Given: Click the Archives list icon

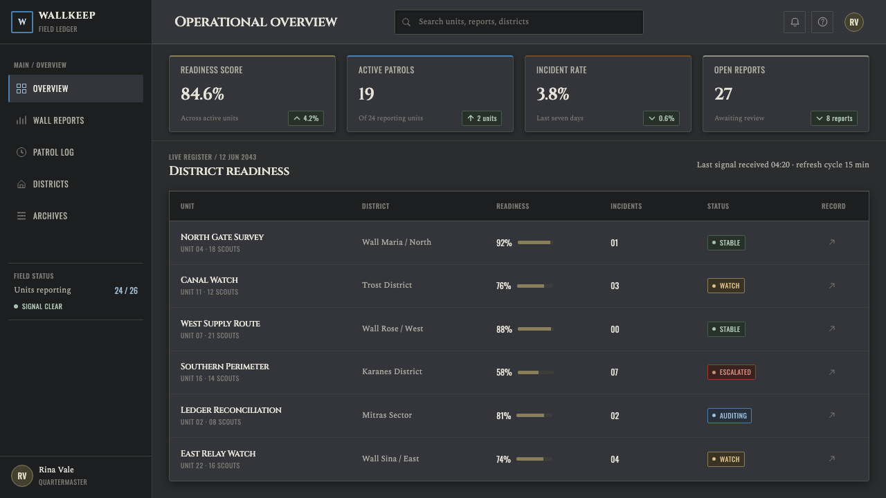Looking at the screenshot, I should point(21,216).
